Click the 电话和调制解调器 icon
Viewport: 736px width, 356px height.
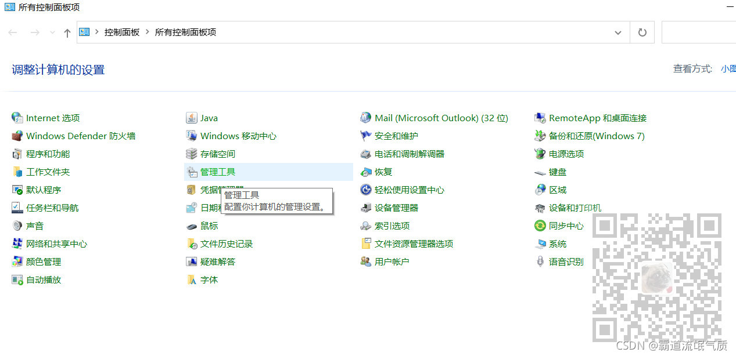[365, 154]
